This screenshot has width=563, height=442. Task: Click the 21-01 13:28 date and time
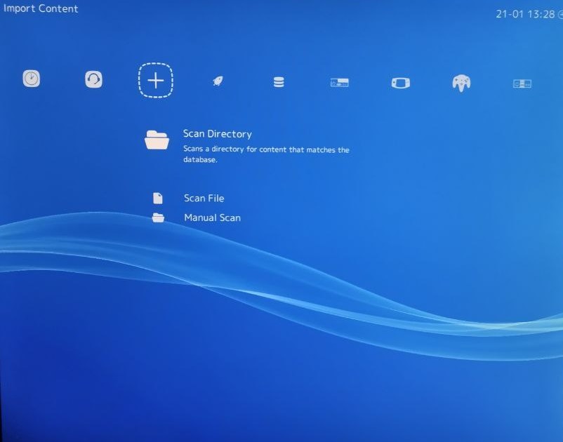525,14
